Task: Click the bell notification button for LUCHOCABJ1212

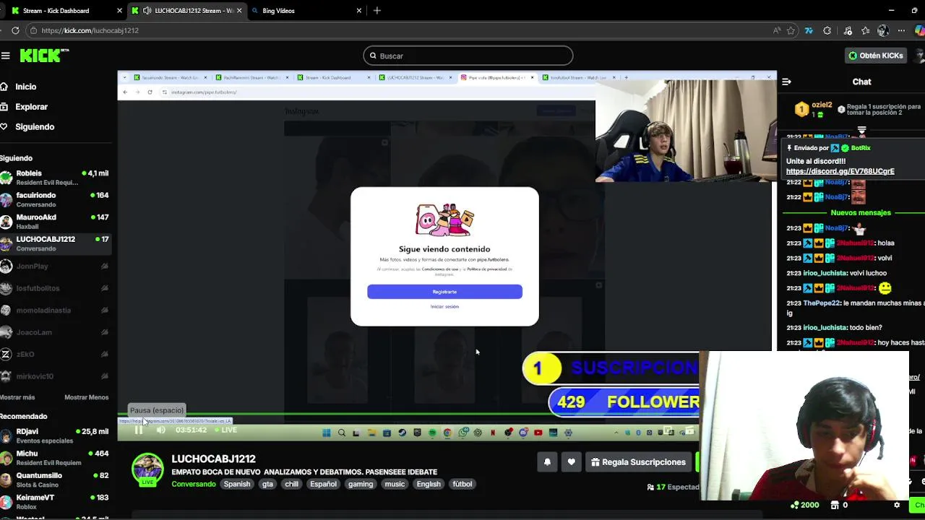Action: (x=547, y=462)
